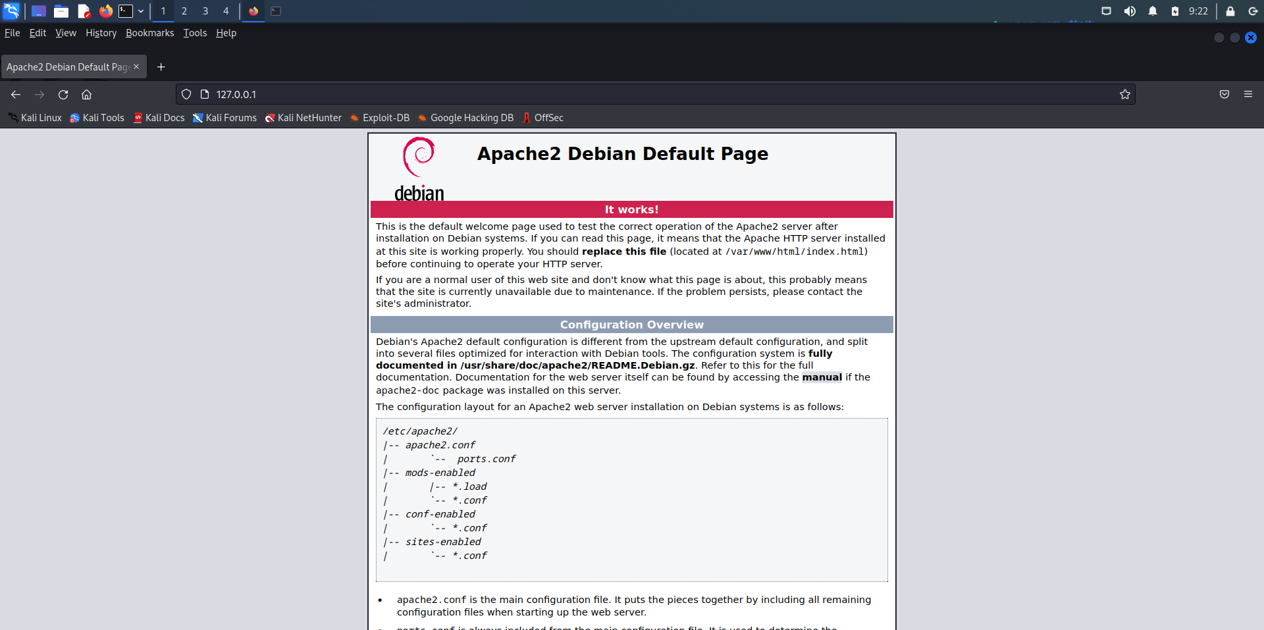This screenshot has width=1264, height=630.
Task: Open the Kali NetHunter bookmark
Action: (x=303, y=118)
